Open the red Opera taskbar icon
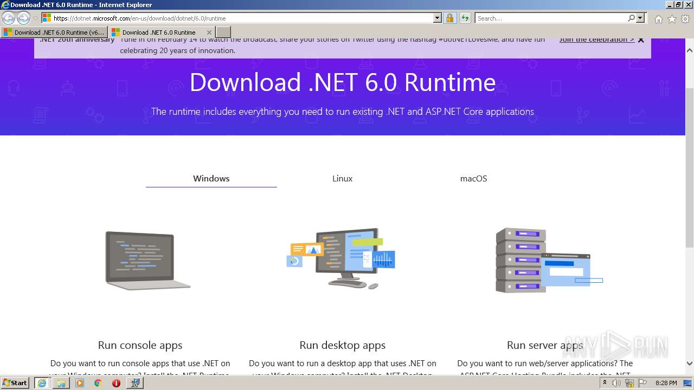 click(116, 383)
